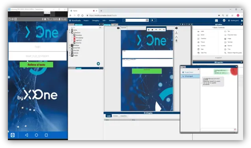Expand the Layout section in Toolbox

[218, 57]
